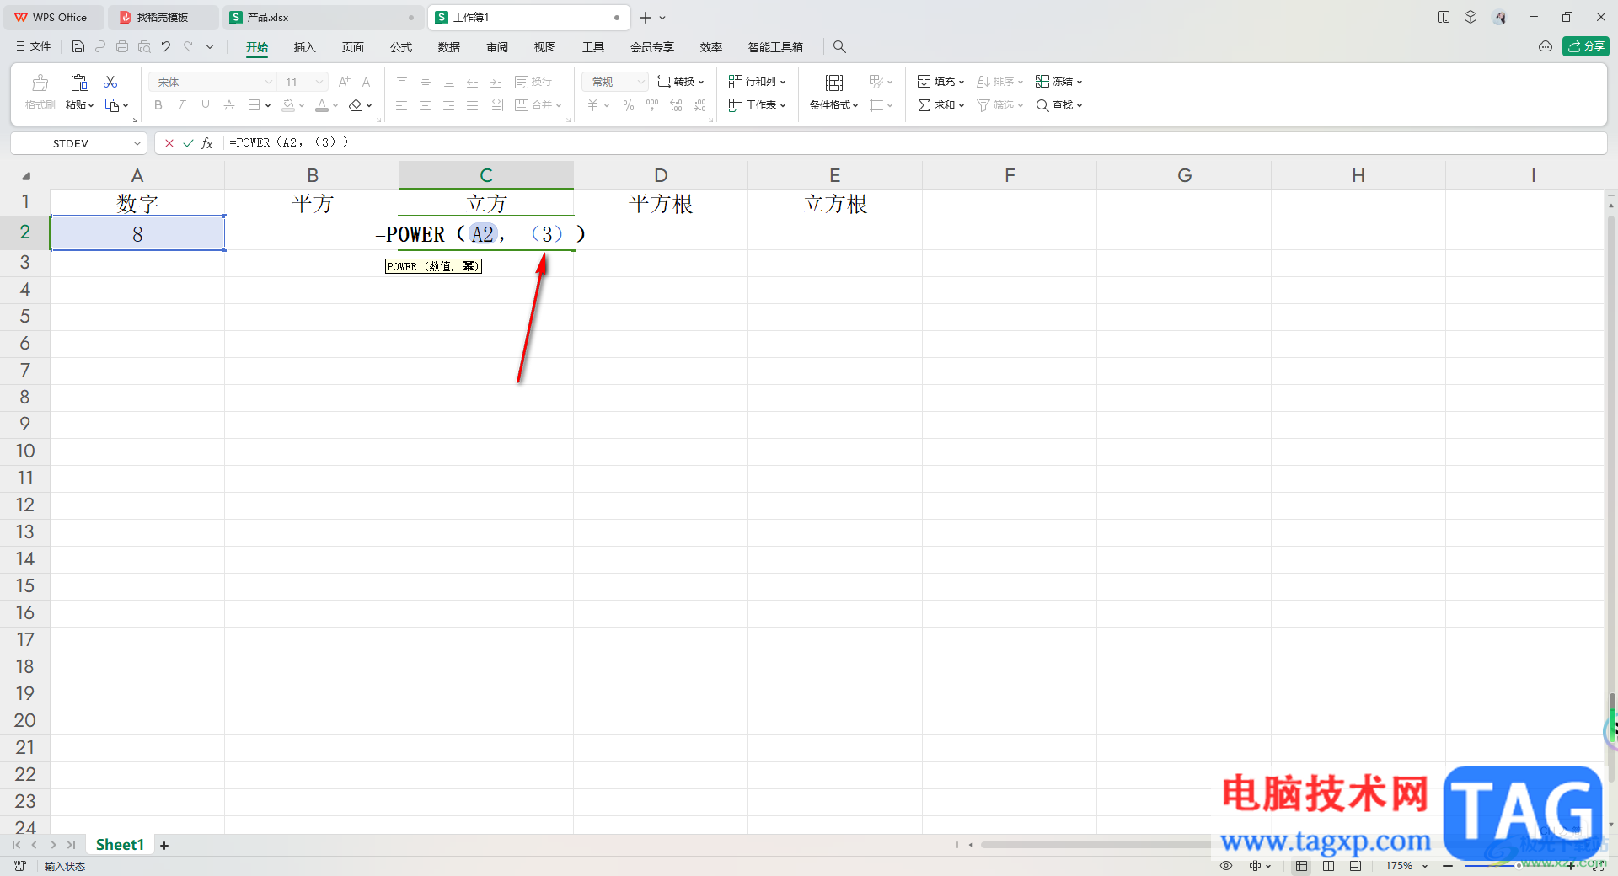Screen dimensions: 1618x876
Task: Toggle Wrap Text (换行)
Action: [533, 82]
